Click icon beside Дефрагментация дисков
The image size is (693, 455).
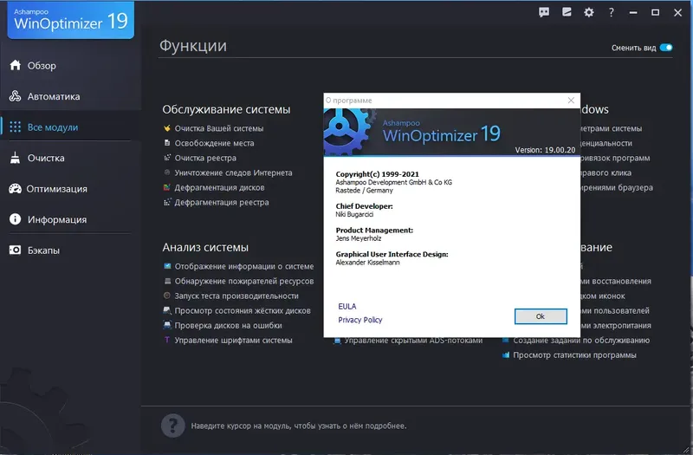click(x=167, y=187)
